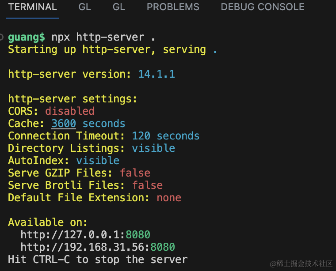Open the PROBLEMS tab
336x271 pixels.
click(x=173, y=7)
